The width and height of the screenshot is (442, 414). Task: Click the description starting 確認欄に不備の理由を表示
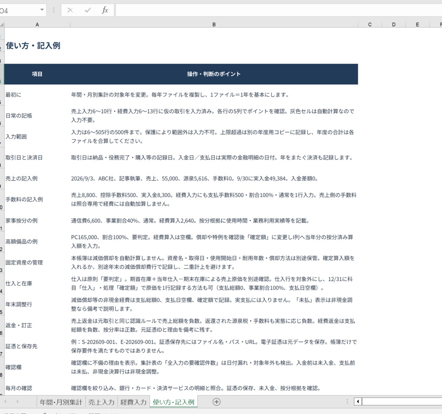(x=214, y=367)
